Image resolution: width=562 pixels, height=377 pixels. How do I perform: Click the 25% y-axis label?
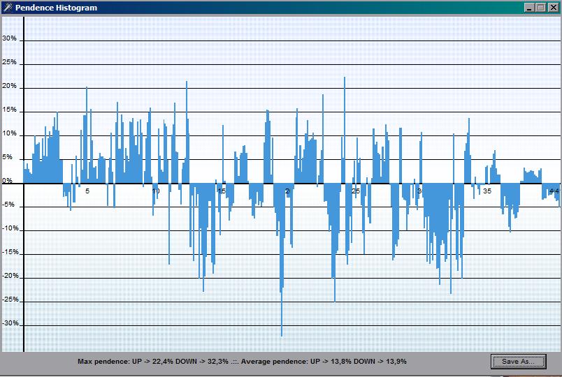[x=10, y=62]
